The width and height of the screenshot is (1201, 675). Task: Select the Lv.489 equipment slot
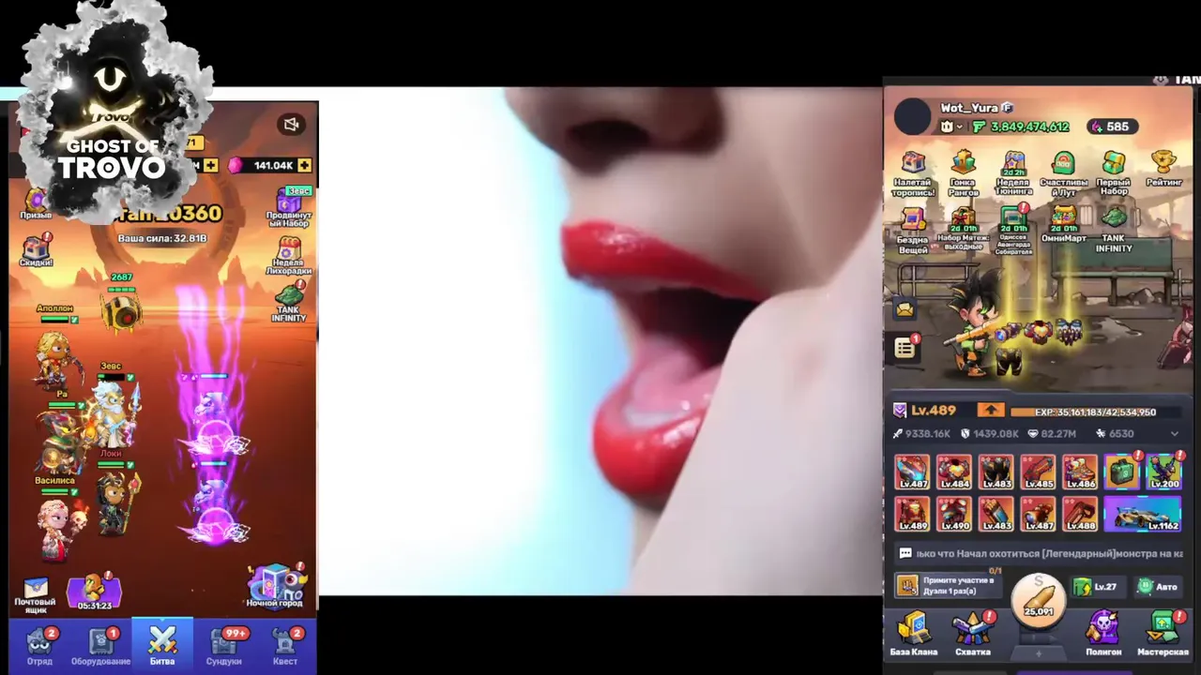911,514
